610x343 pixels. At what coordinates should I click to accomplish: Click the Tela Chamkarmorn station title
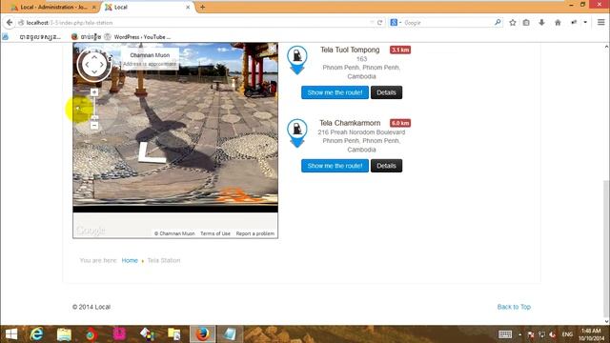[350, 123]
